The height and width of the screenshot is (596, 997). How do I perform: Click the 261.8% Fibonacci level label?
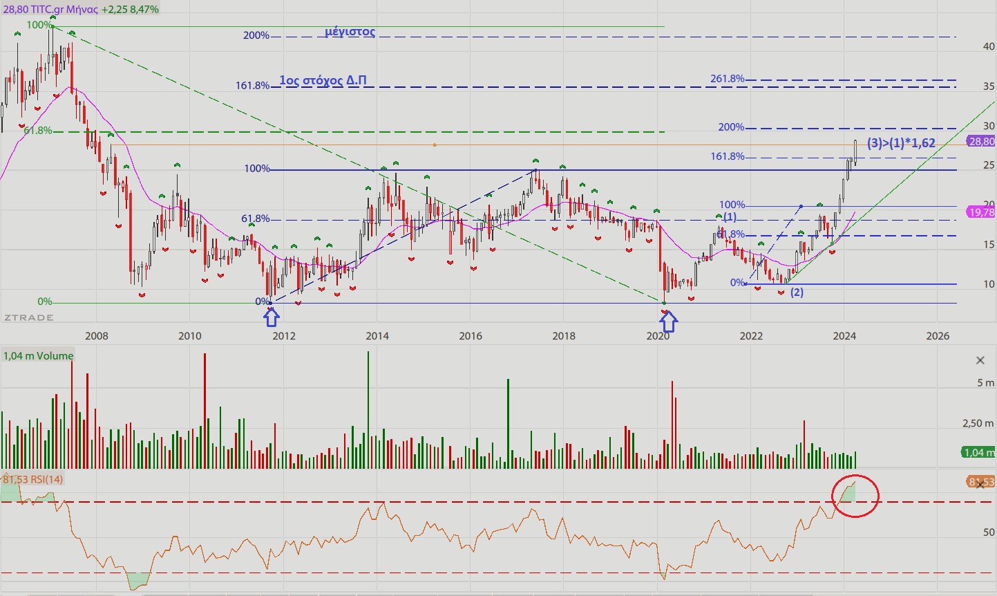(728, 79)
